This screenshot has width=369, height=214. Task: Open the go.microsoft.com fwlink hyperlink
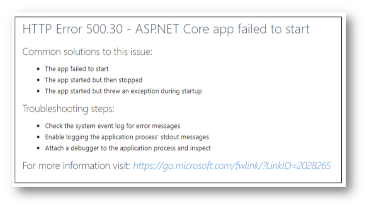pos(232,166)
